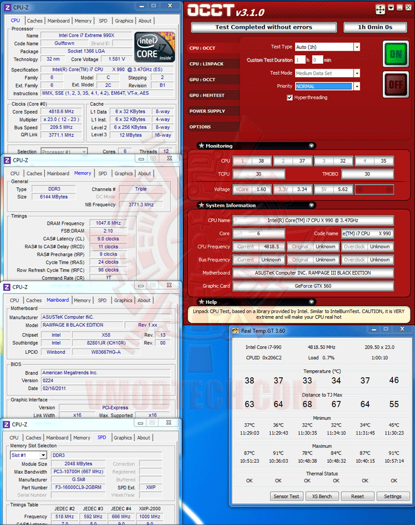The height and width of the screenshot is (525, 415).
Task: Click the custom duration minutes field
Action: click(317, 60)
